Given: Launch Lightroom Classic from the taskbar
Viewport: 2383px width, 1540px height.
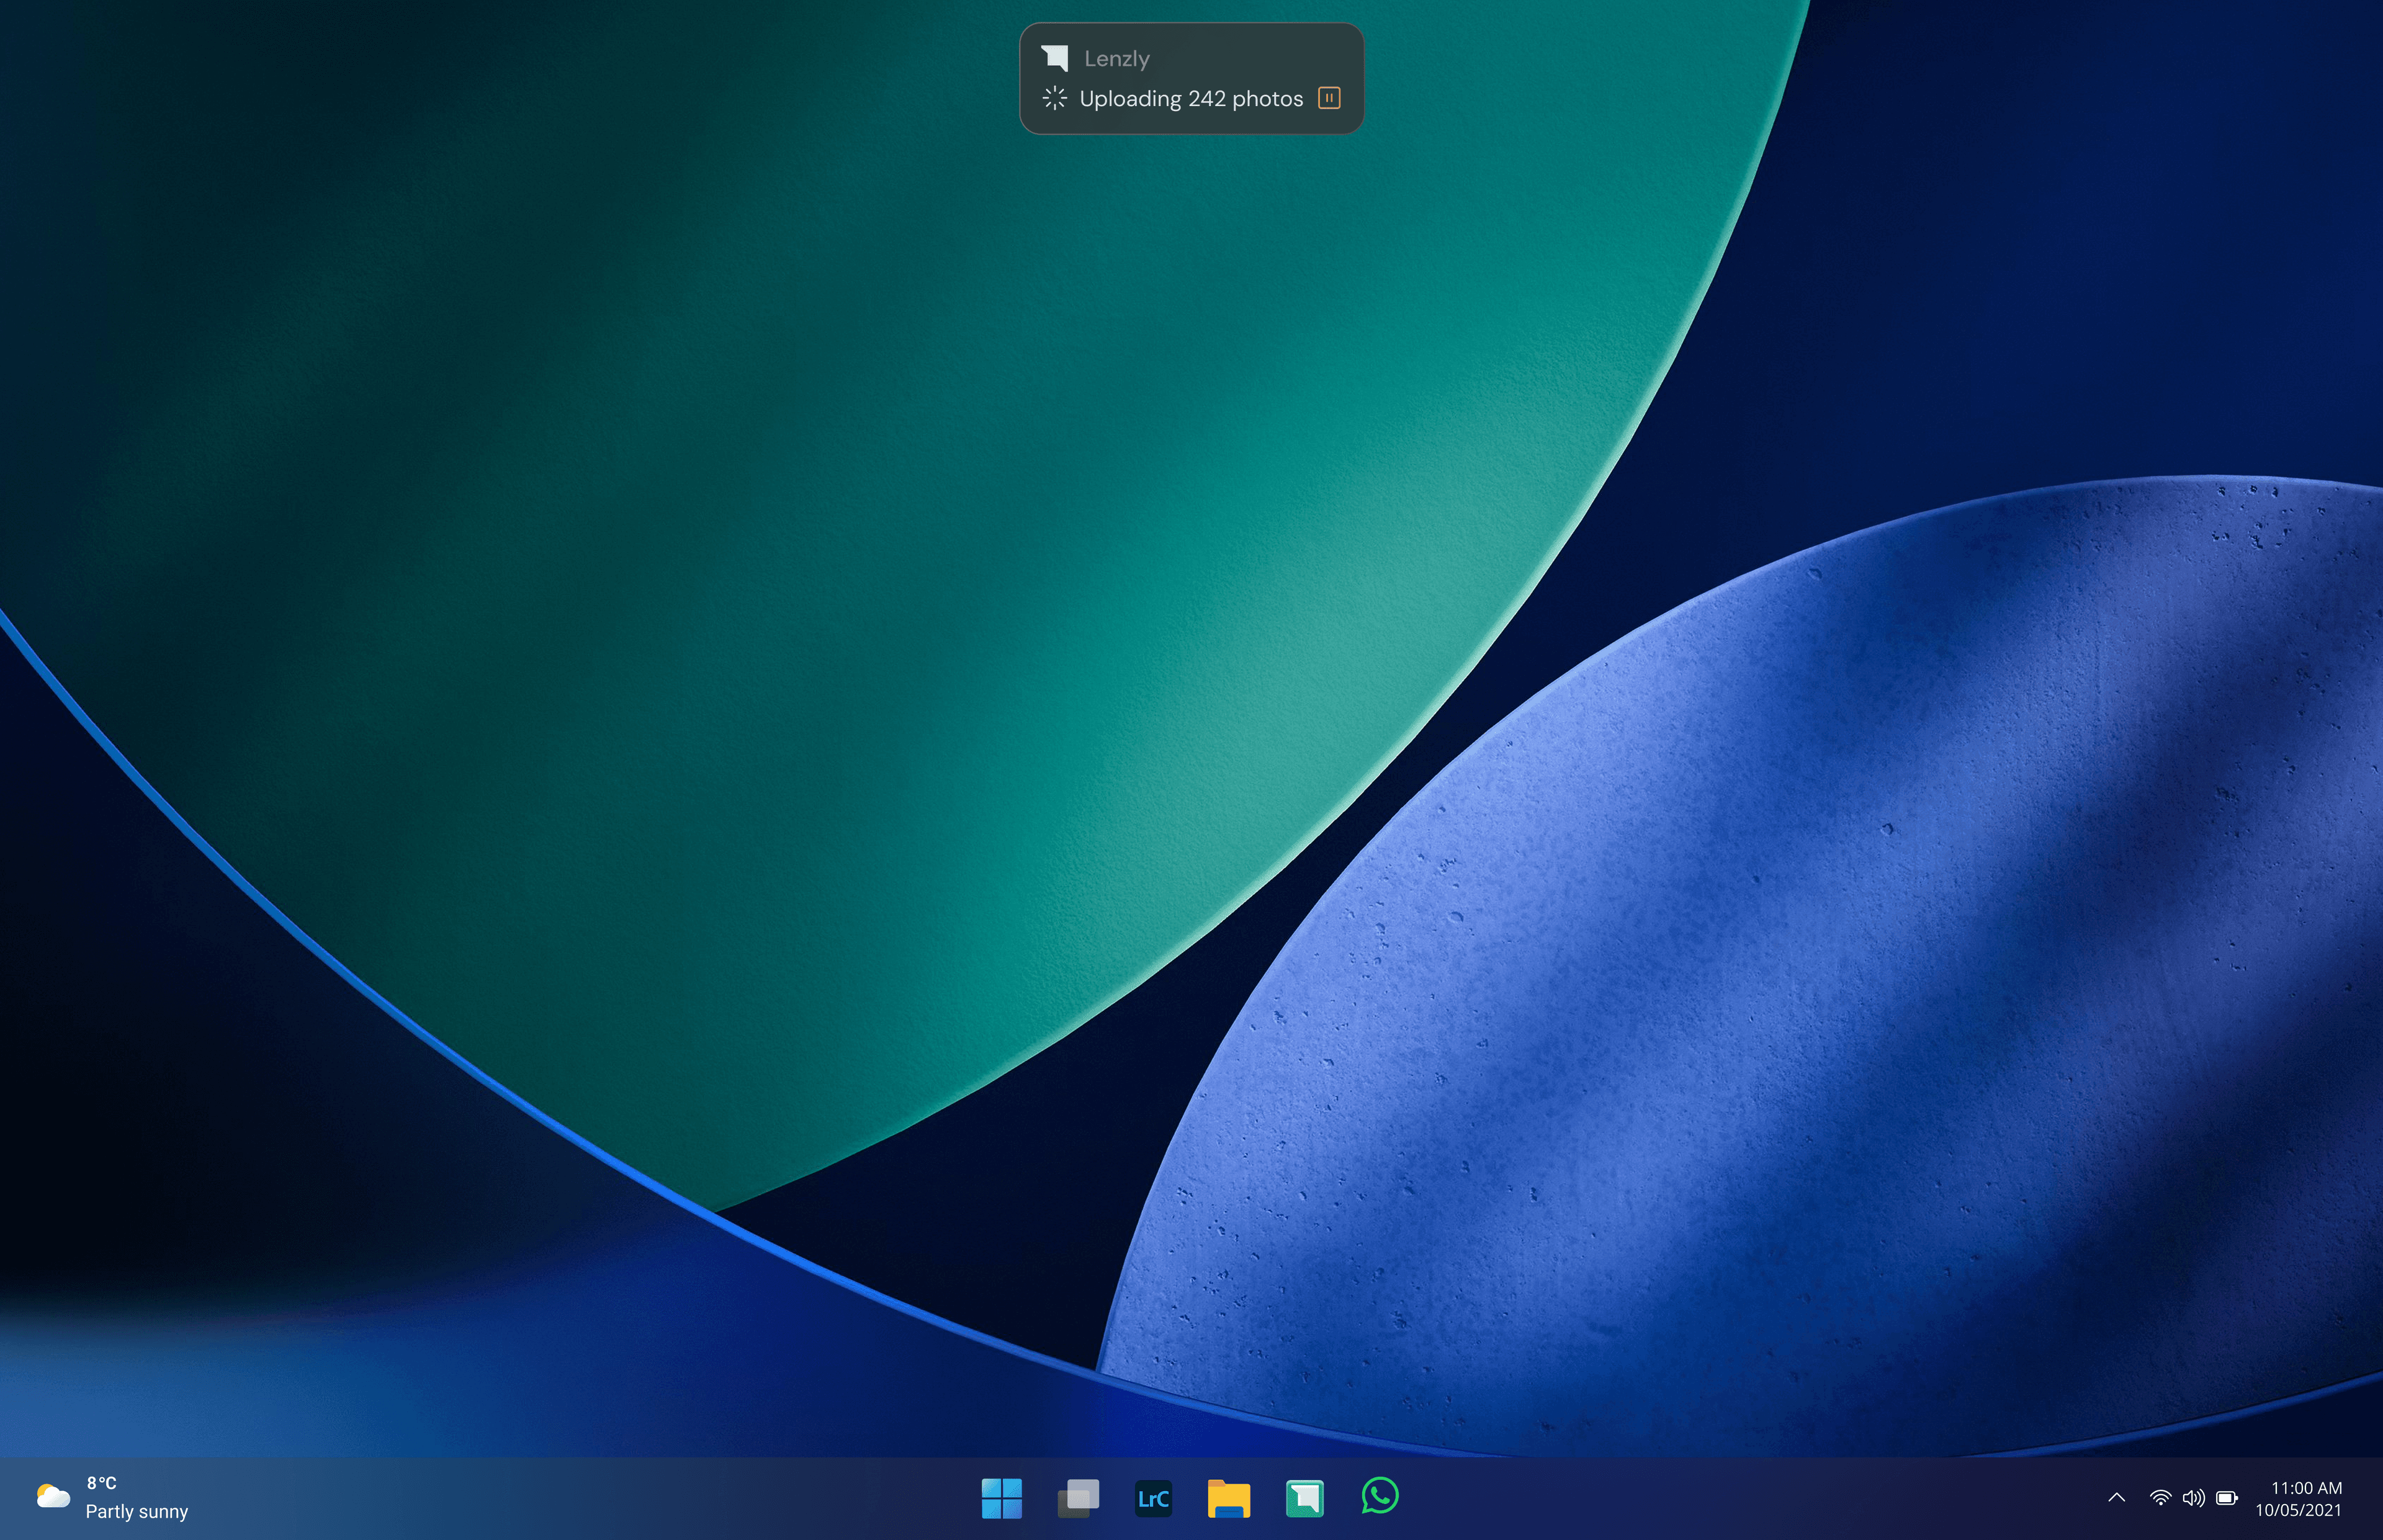Looking at the screenshot, I should pyautogui.click(x=1153, y=1498).
